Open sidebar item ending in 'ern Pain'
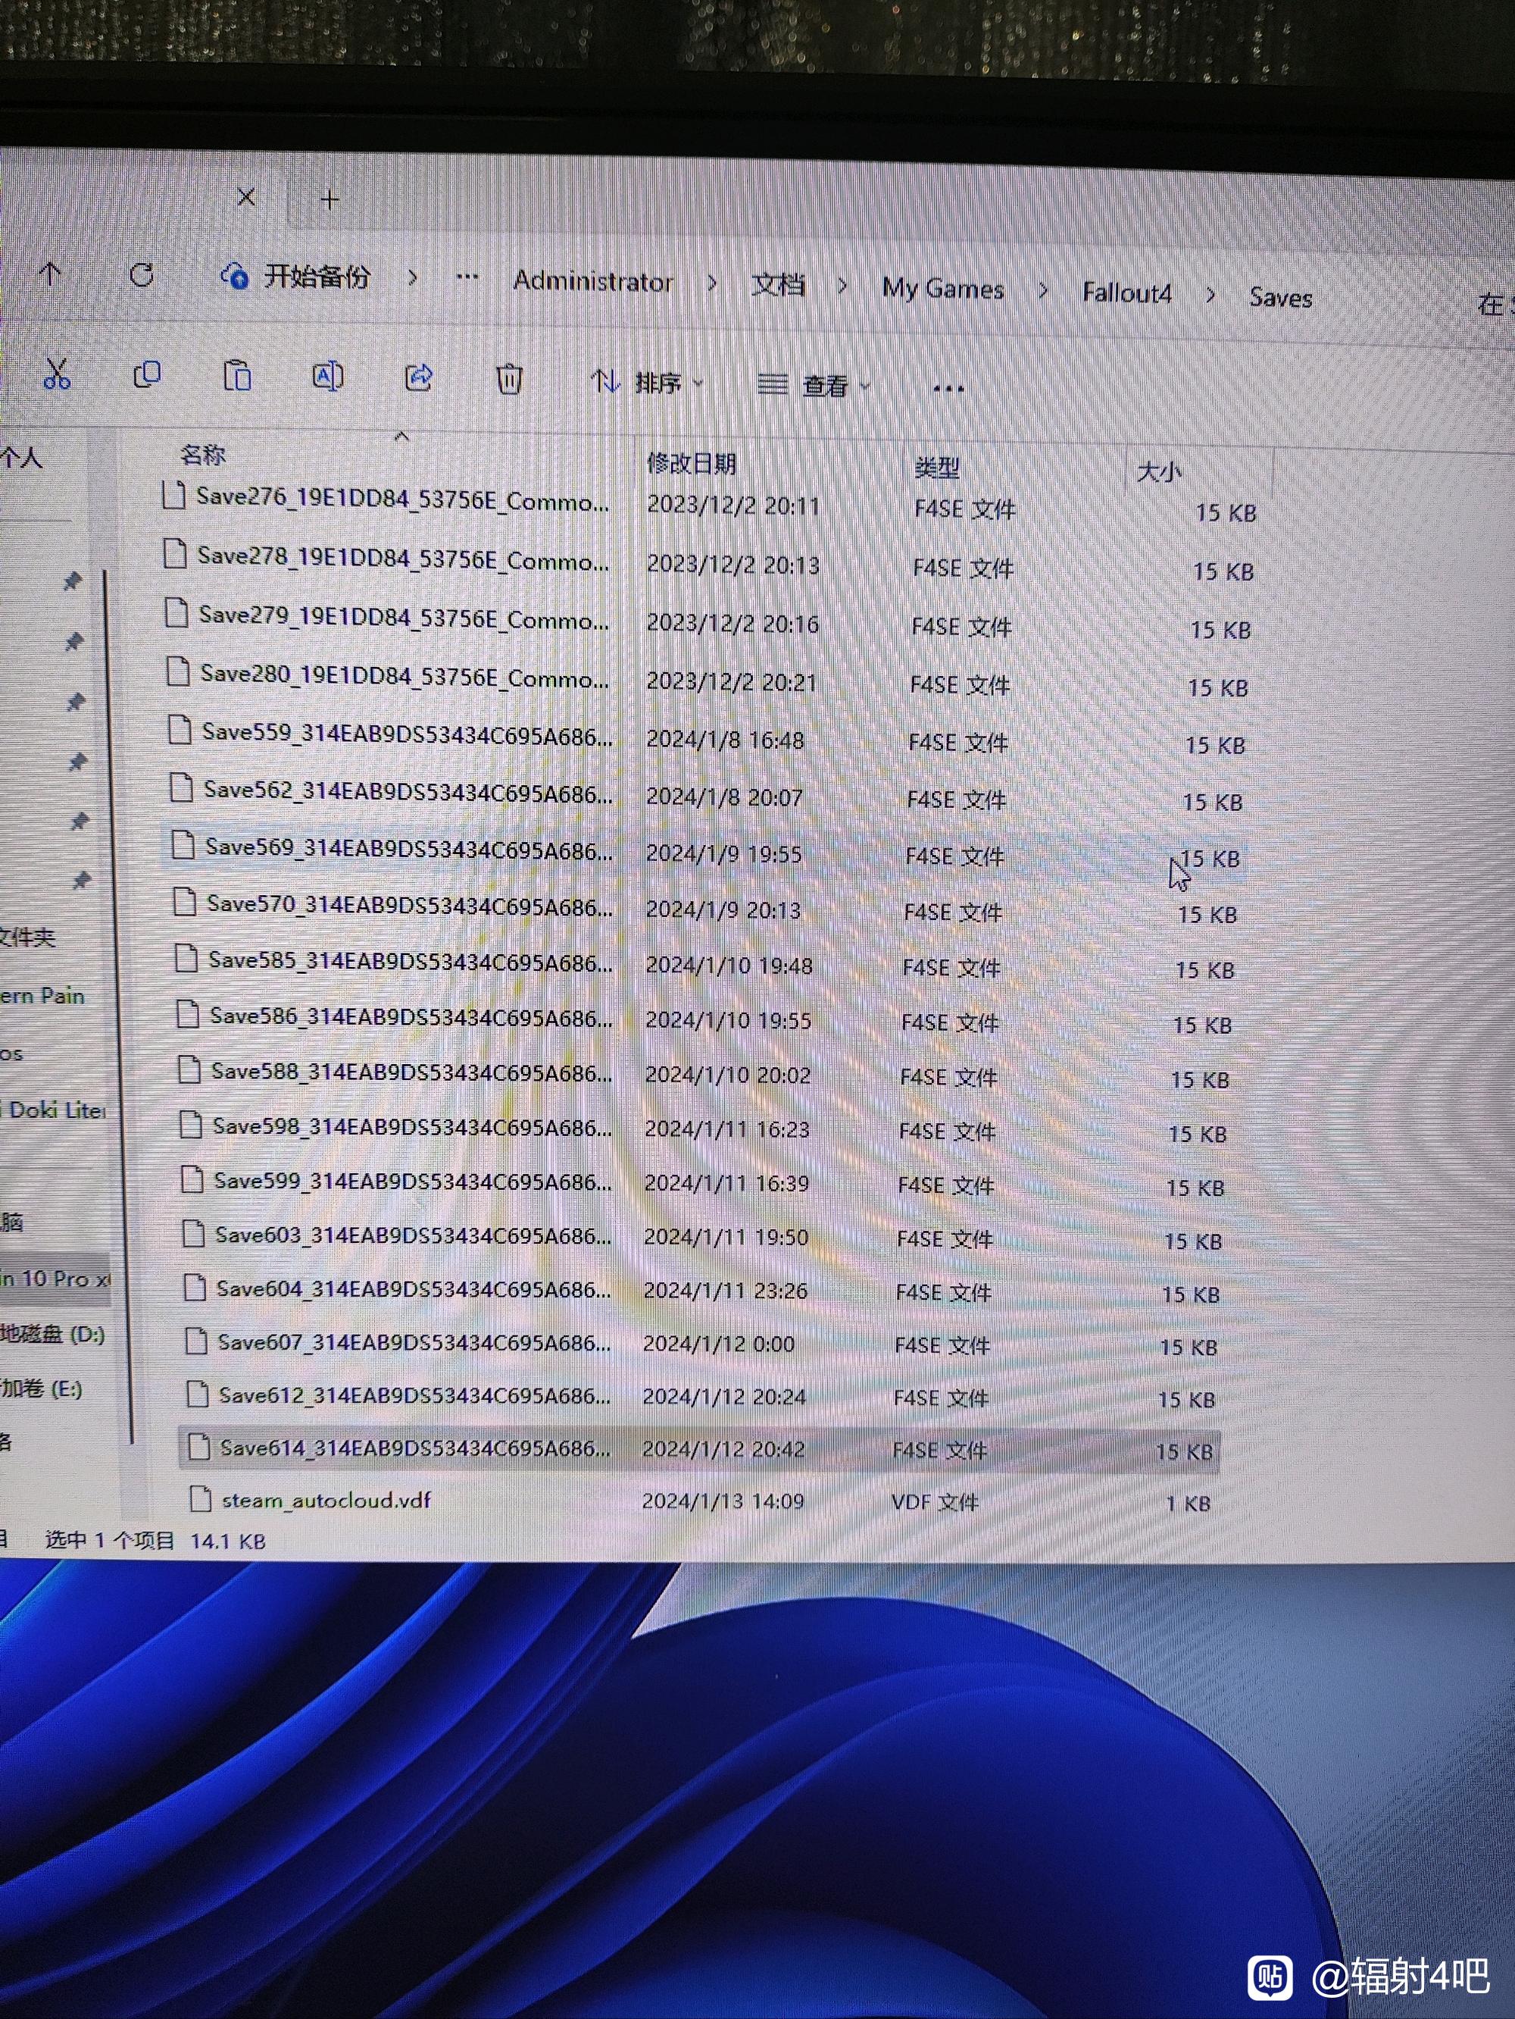The height and width of the screenshot is (2019, 1515). [42, 995]
